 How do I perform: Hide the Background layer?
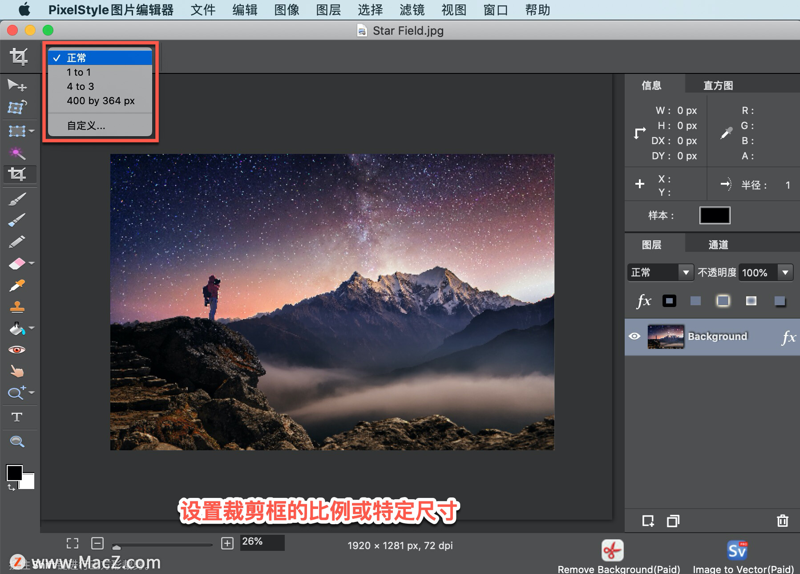click(635, 336)
